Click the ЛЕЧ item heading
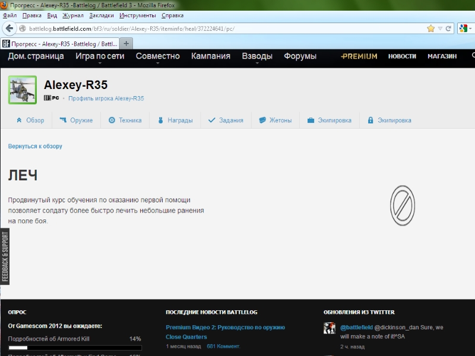The image size is (475, 356). coord(23,175)
